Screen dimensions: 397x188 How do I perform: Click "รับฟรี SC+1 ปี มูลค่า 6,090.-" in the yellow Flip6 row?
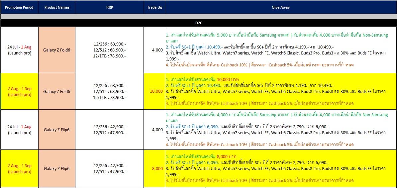(x=193, y=162)
